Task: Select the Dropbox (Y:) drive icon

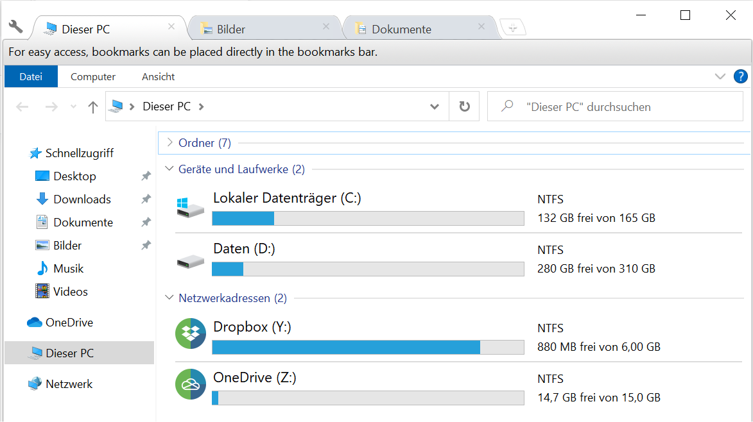Action: [x=191, y=333]
